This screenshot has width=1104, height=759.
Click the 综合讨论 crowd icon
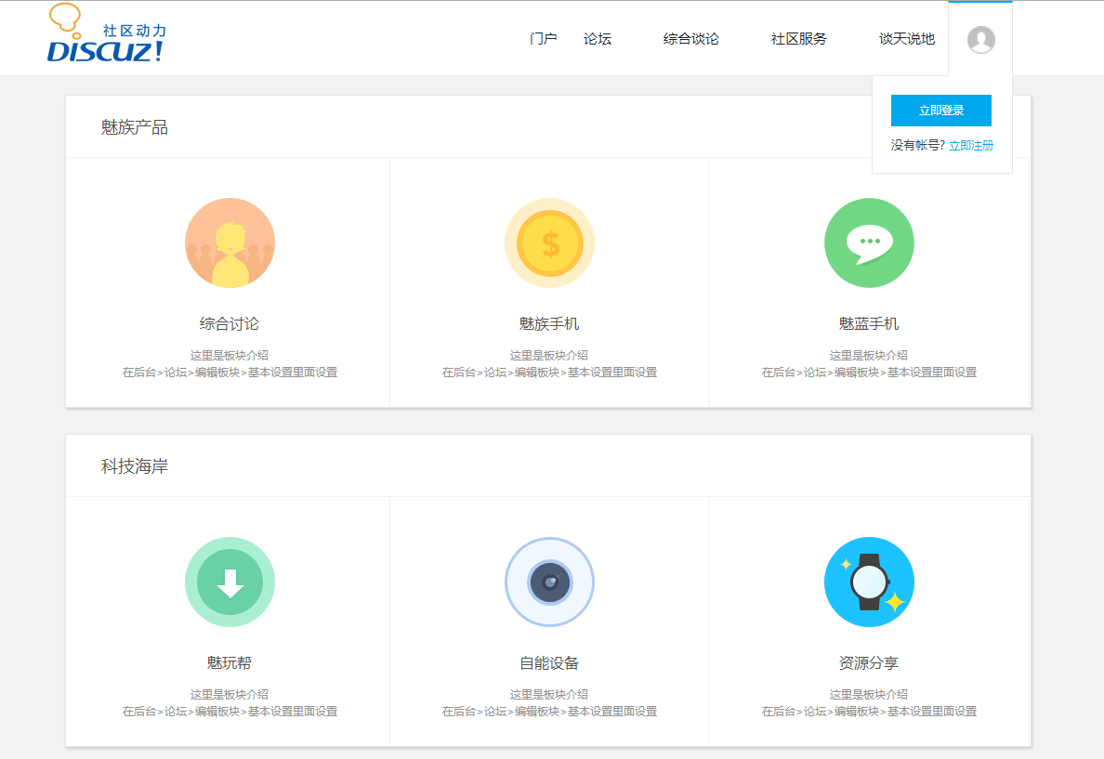click(230, 242)
